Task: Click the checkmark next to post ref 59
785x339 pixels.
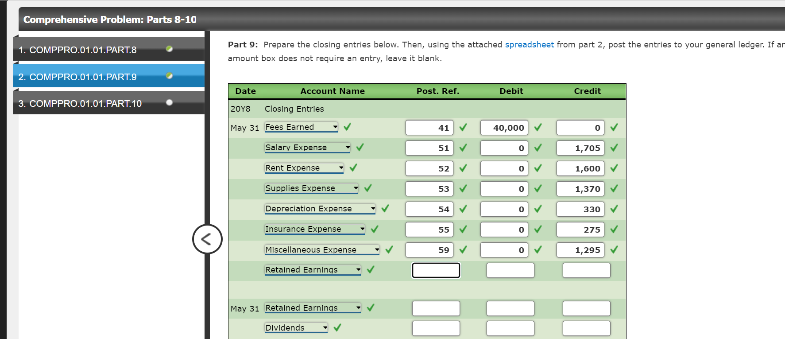Action: [x=463, y=249]
